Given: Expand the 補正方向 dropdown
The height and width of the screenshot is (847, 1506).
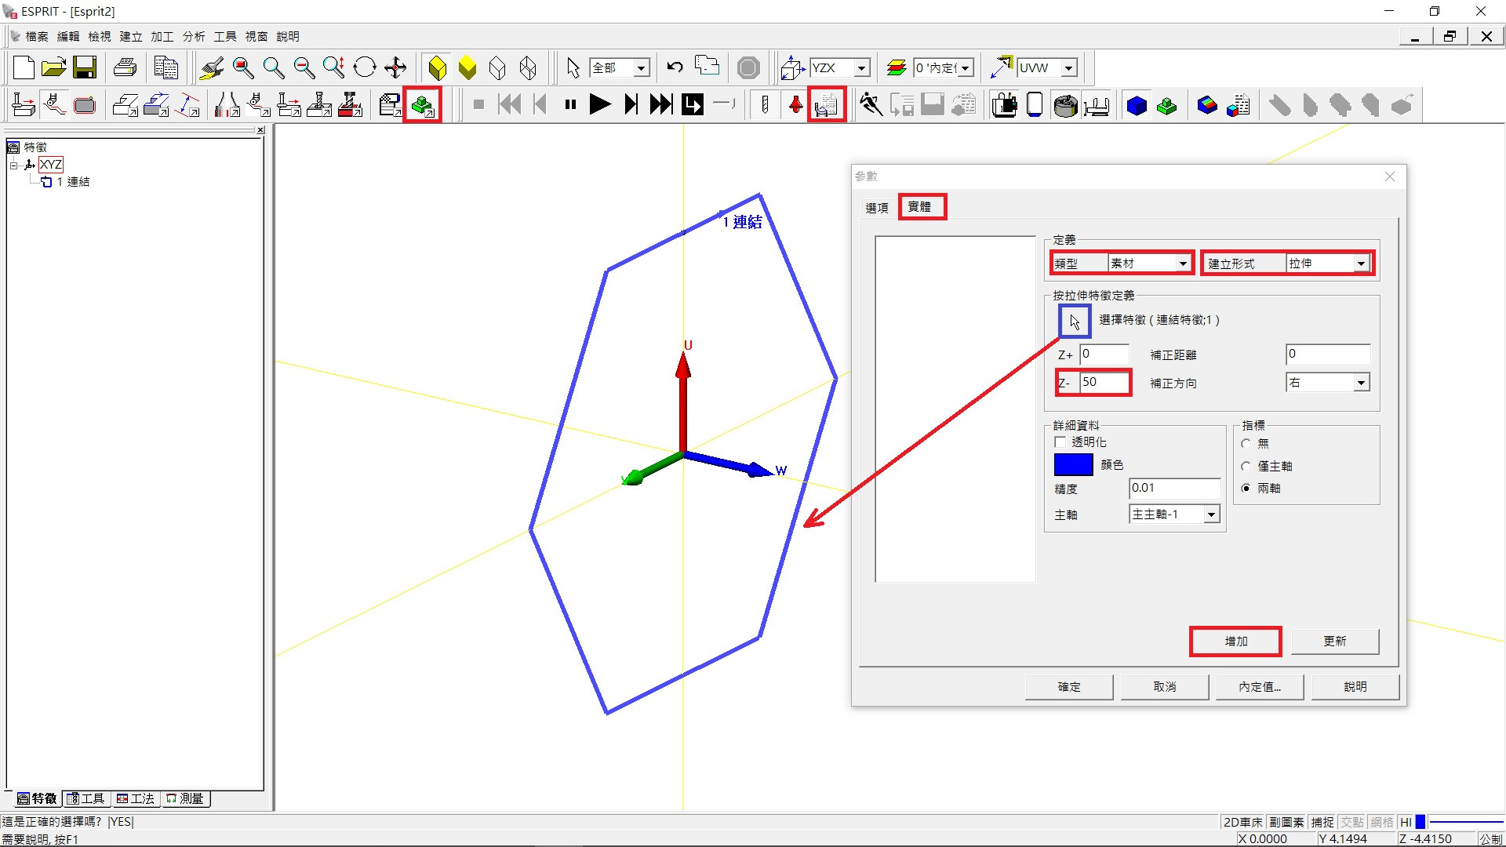Looking at the screenshot, I should [1361, 383].
